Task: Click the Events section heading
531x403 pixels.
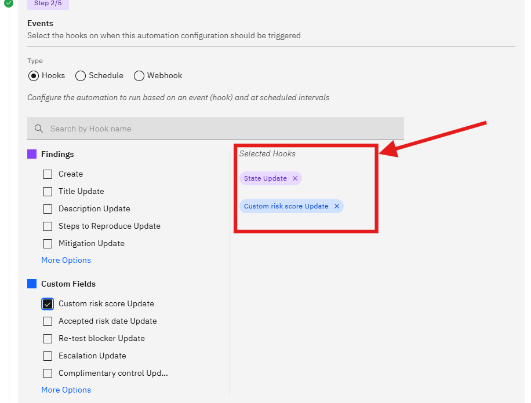Action: pyautogui.click(x=41, y=23)
